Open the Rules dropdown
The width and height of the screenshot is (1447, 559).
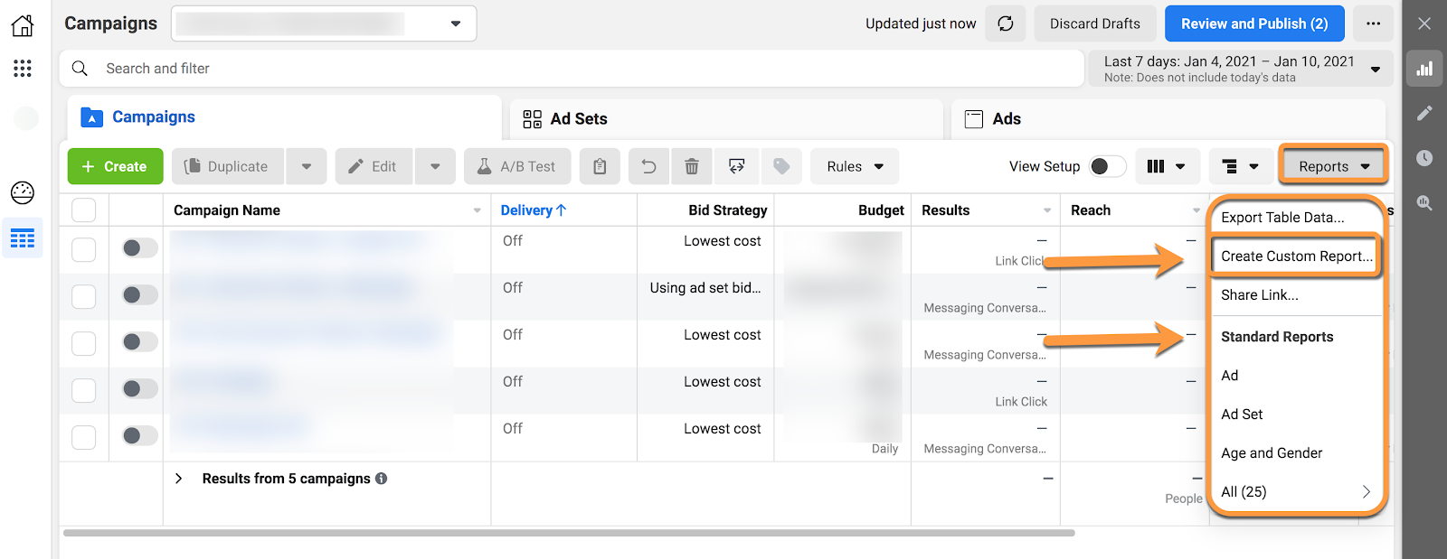pyautogui.click(x=855, y=166)
